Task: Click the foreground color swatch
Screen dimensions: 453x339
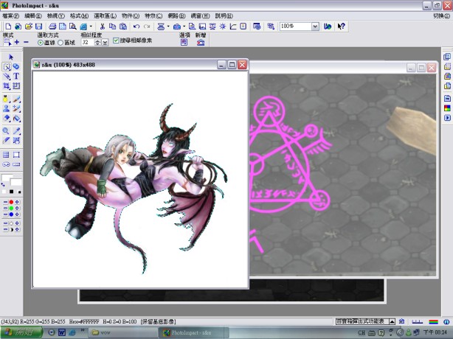Action: pyautogui.click(x=7, y=178)
